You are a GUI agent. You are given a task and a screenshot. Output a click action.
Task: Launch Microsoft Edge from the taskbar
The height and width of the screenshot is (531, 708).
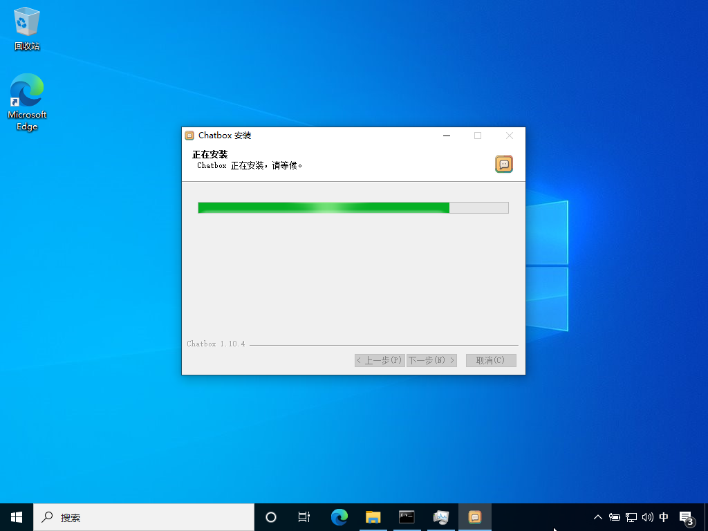[x=339, y=517]
